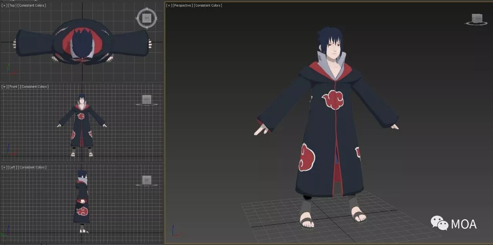Viewport: 493px width, 245px height.
Task: Select the character model in Left viewport
Action: [82, 201]
